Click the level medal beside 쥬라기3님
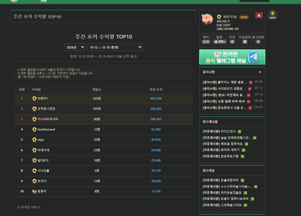 (x=219, y=17)
